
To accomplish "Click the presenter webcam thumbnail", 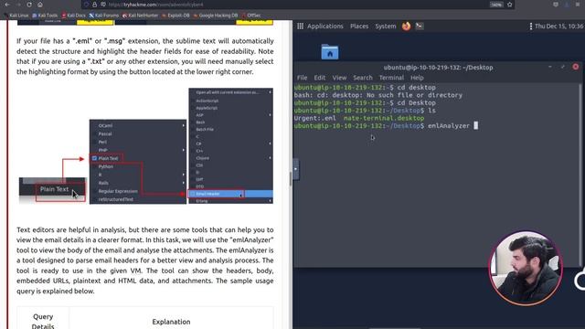I will coord(526,268).
